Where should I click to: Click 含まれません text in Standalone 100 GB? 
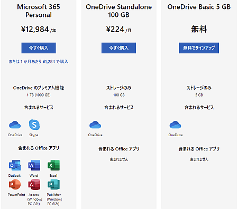point(118,159)
